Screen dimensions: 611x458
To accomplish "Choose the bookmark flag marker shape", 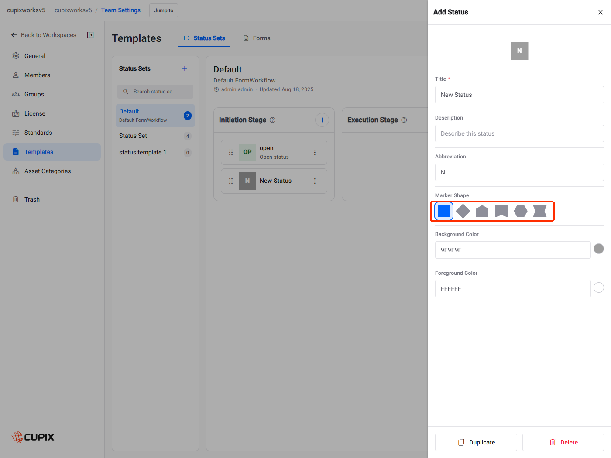I will tap(501, 211).
